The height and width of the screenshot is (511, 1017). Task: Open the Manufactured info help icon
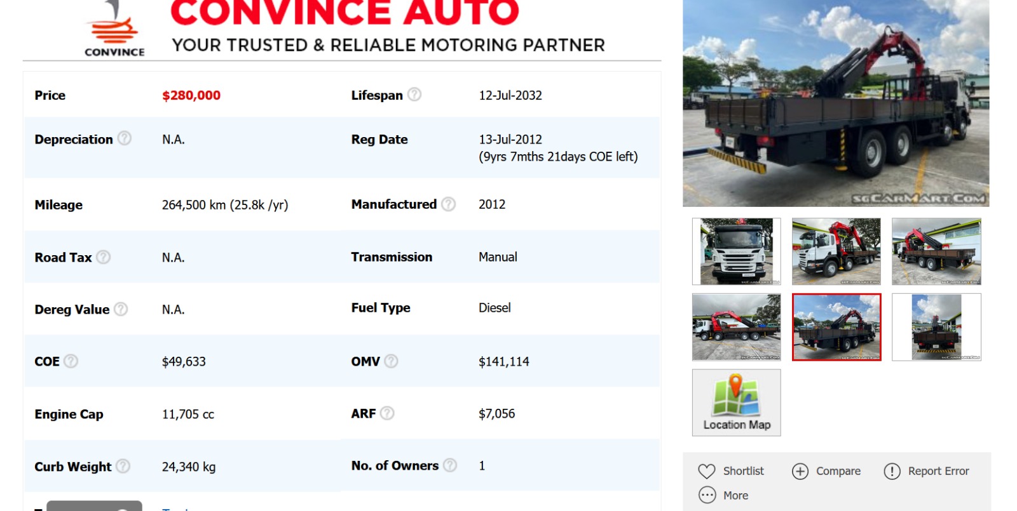pos(449,204)
